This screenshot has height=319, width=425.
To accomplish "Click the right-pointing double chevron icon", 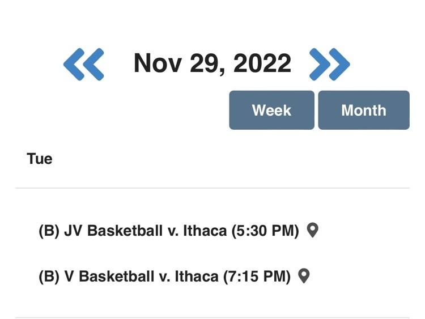I will pyautogui.click(x=330, y=64).
